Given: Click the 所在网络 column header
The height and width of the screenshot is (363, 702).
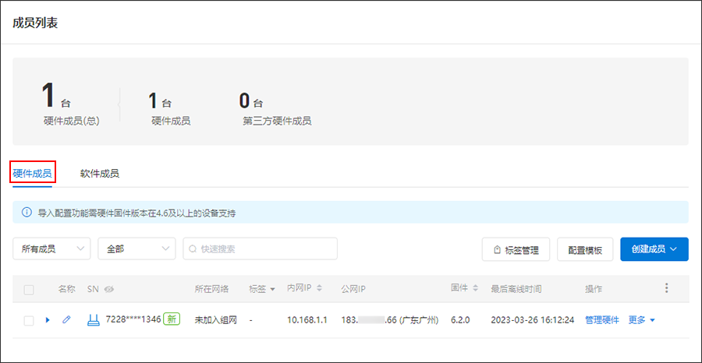Looking at the screenshot, I should [211, 289].
